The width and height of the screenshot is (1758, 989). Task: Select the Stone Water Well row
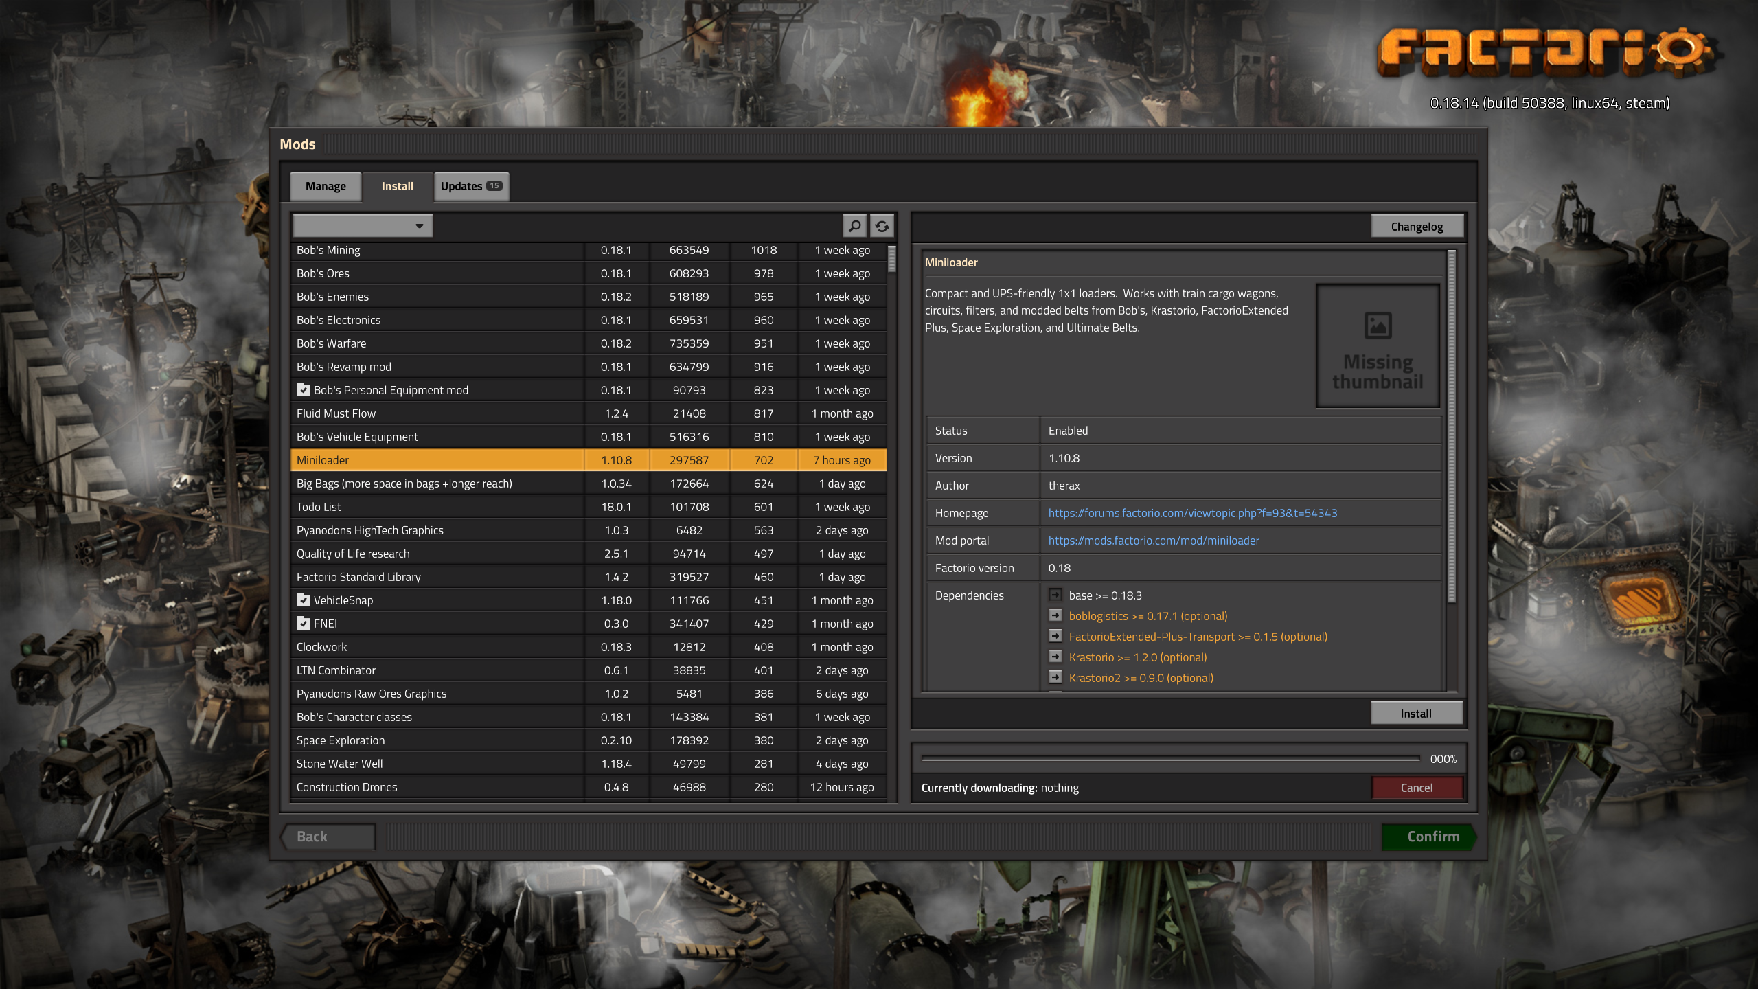click(589, 764)
